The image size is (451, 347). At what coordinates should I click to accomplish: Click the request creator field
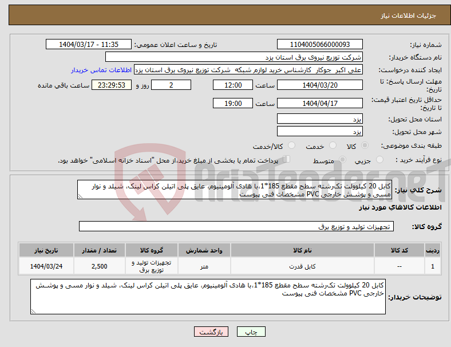click(248, 70)
